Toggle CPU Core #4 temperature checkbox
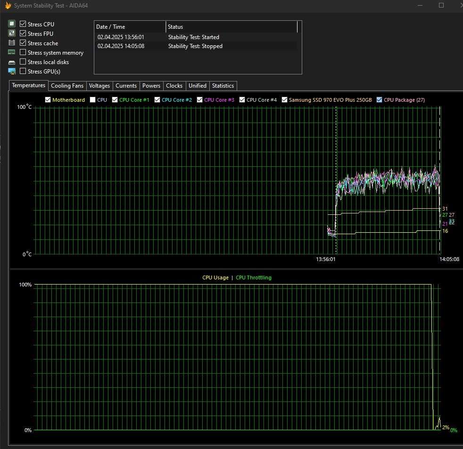Viewport: 463px width, 449px height. pos(242,100)
